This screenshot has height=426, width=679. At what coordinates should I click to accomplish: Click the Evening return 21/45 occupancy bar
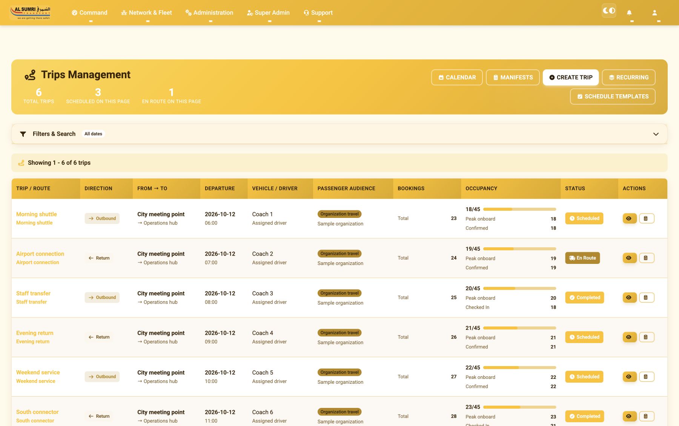click(x=519, y=328)
